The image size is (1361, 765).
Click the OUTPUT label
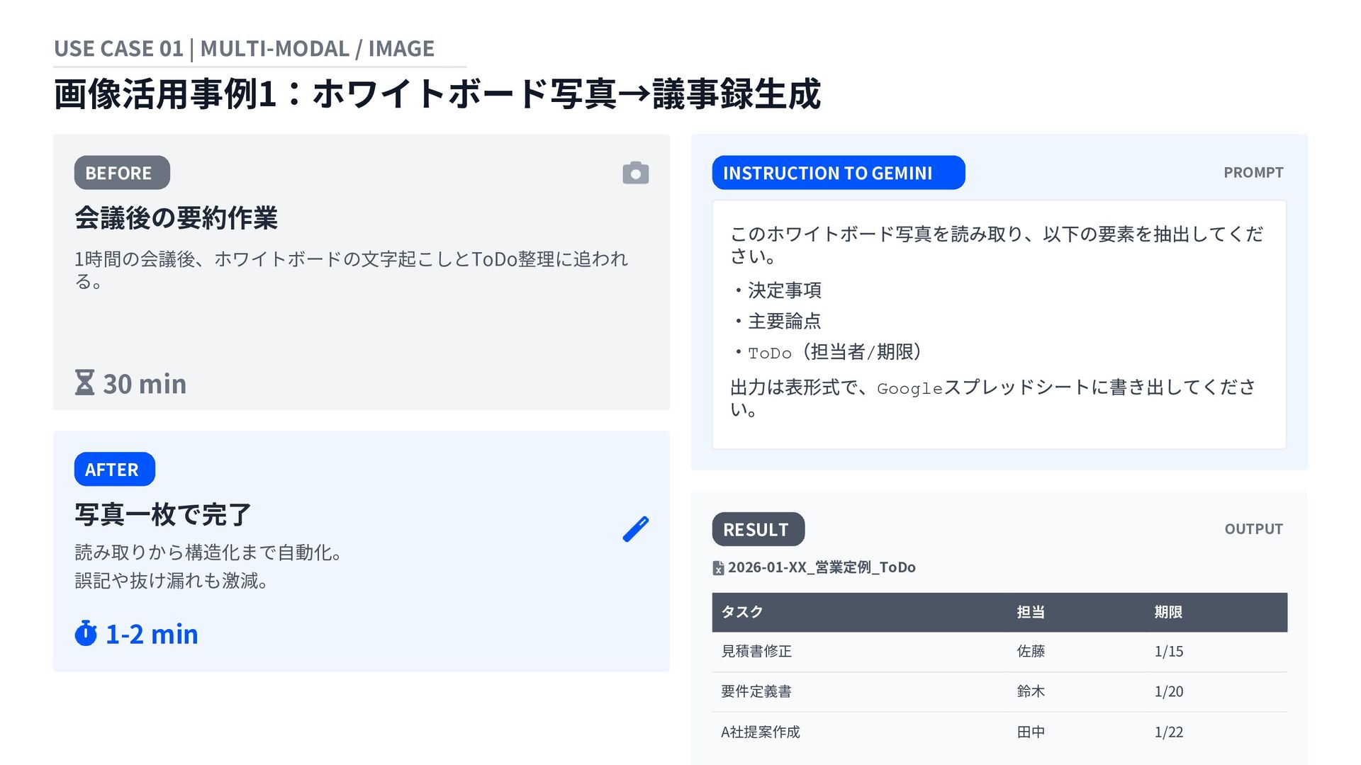point(1253,529)
